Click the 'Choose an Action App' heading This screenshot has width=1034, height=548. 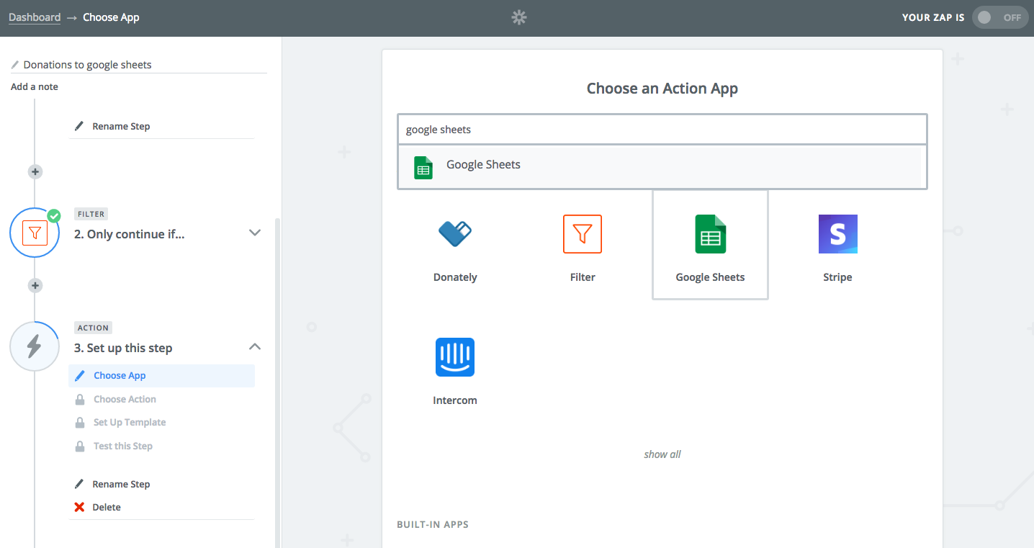[x=662, y=89]
